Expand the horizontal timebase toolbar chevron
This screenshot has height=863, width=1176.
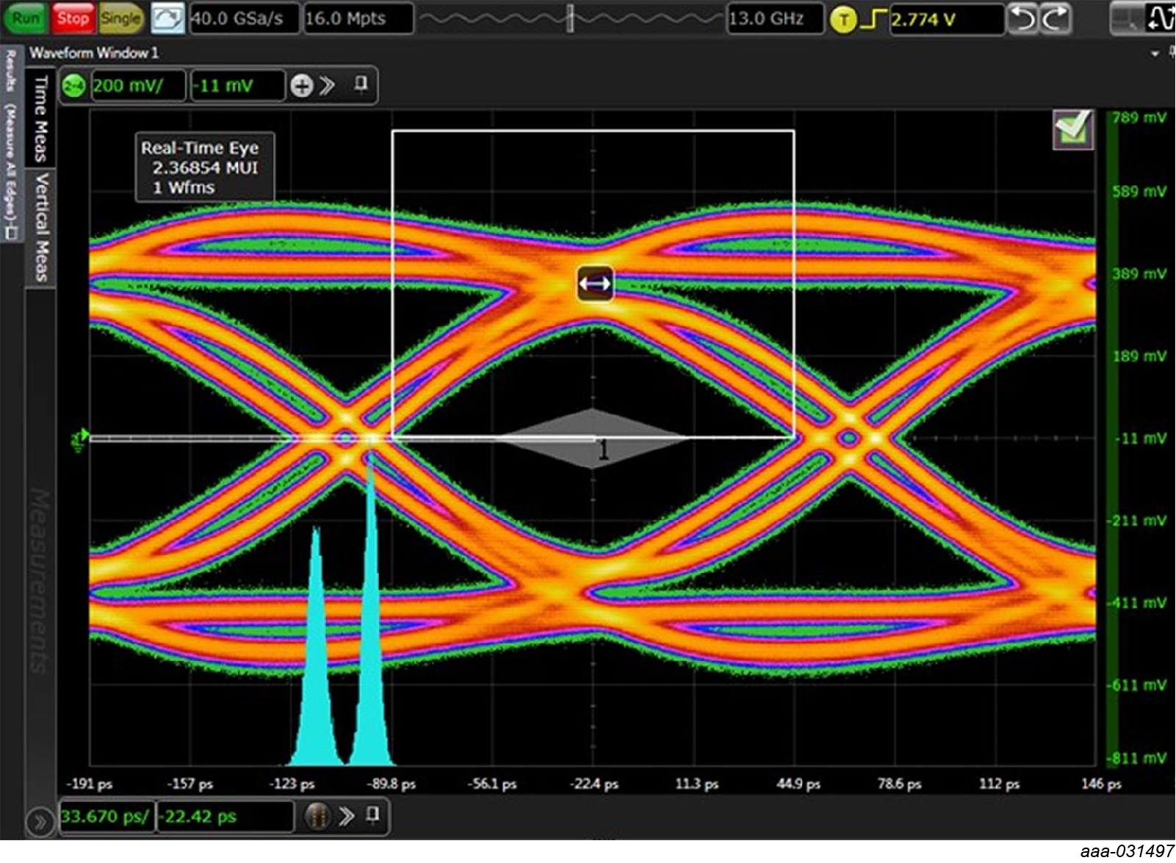(x=347, y=816)
